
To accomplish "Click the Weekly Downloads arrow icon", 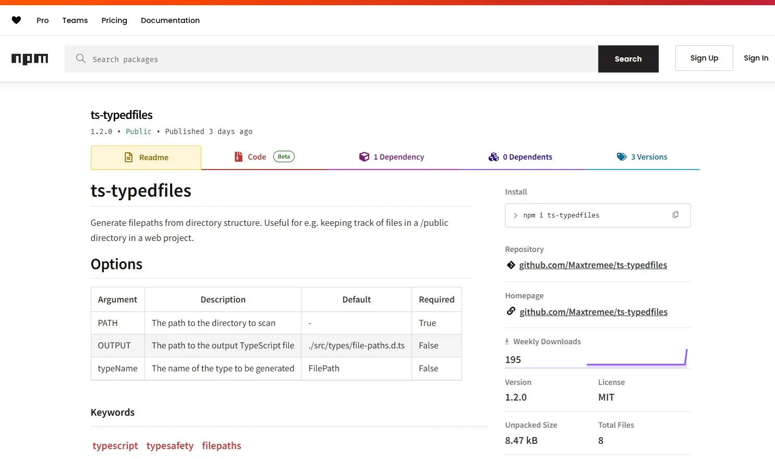I will tap(507, 341).
